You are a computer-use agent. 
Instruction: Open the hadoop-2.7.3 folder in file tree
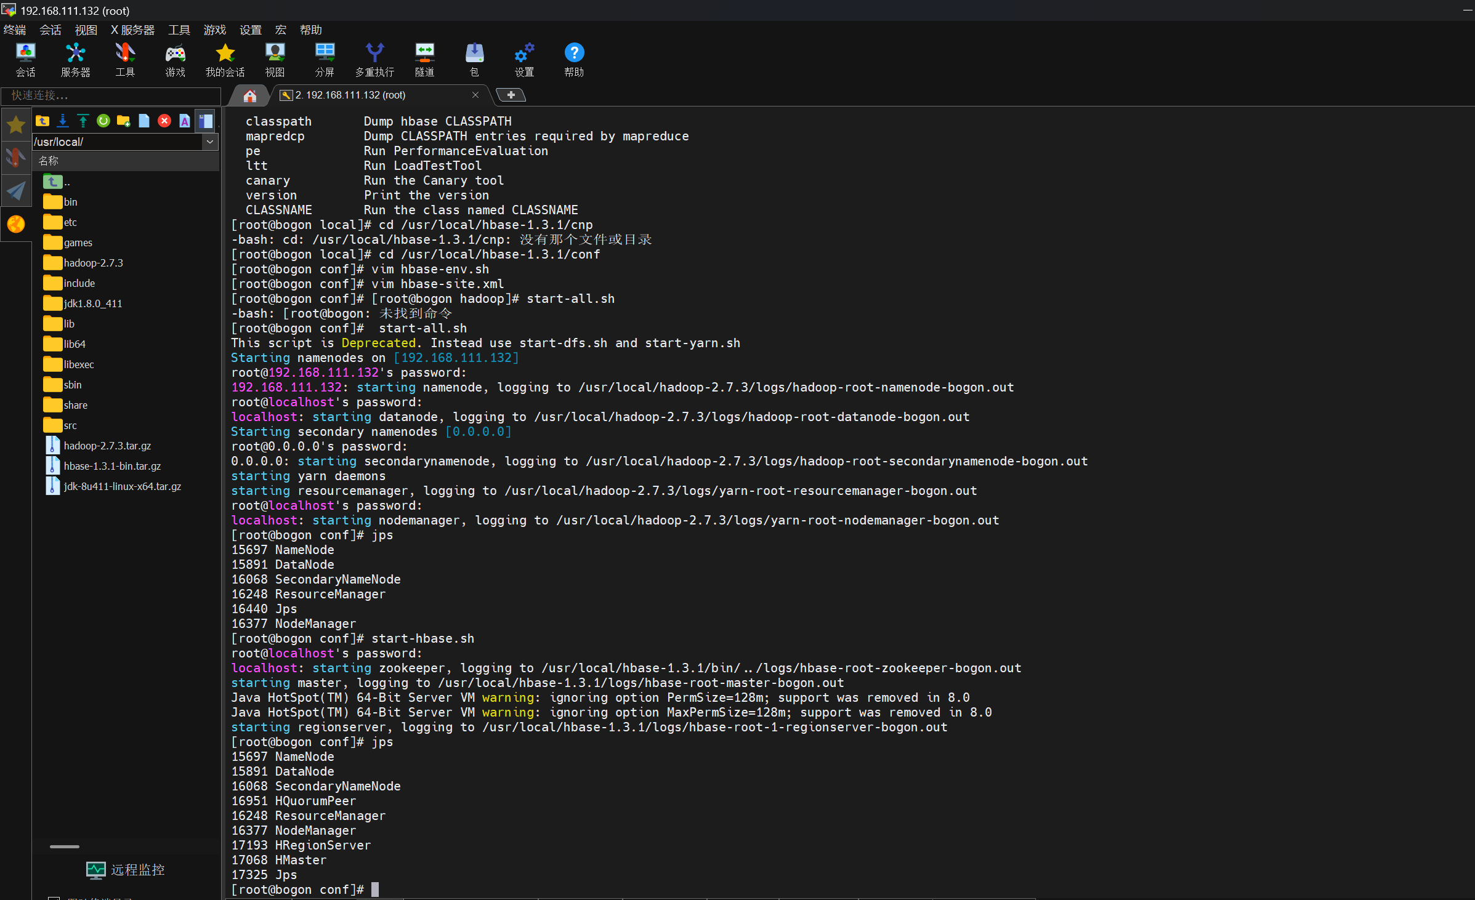click(93, 263)
